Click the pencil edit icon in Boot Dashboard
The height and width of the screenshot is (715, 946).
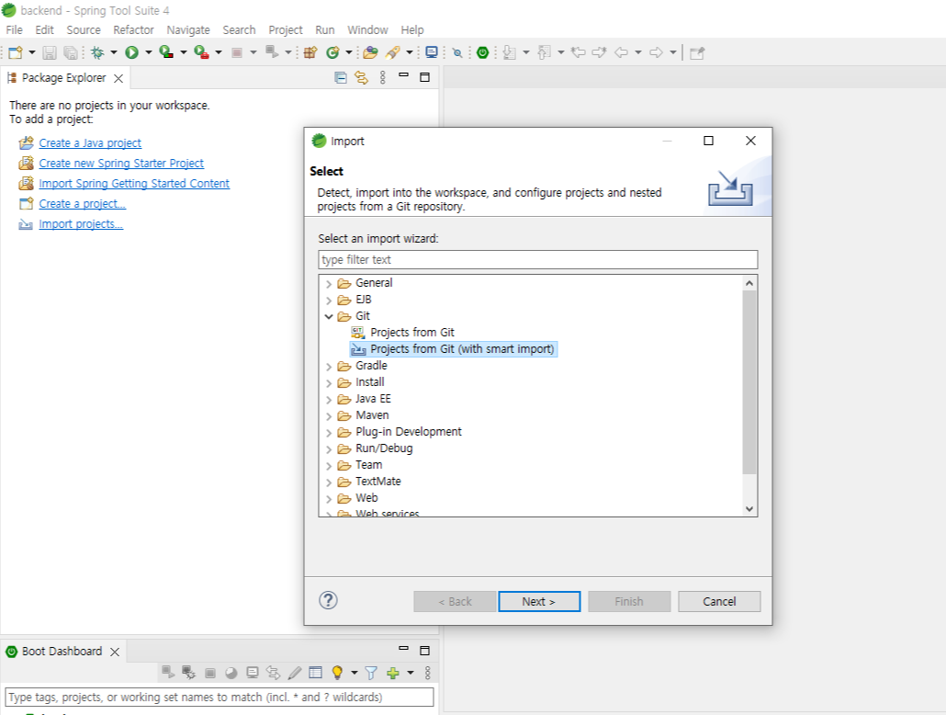pos(295,673)
